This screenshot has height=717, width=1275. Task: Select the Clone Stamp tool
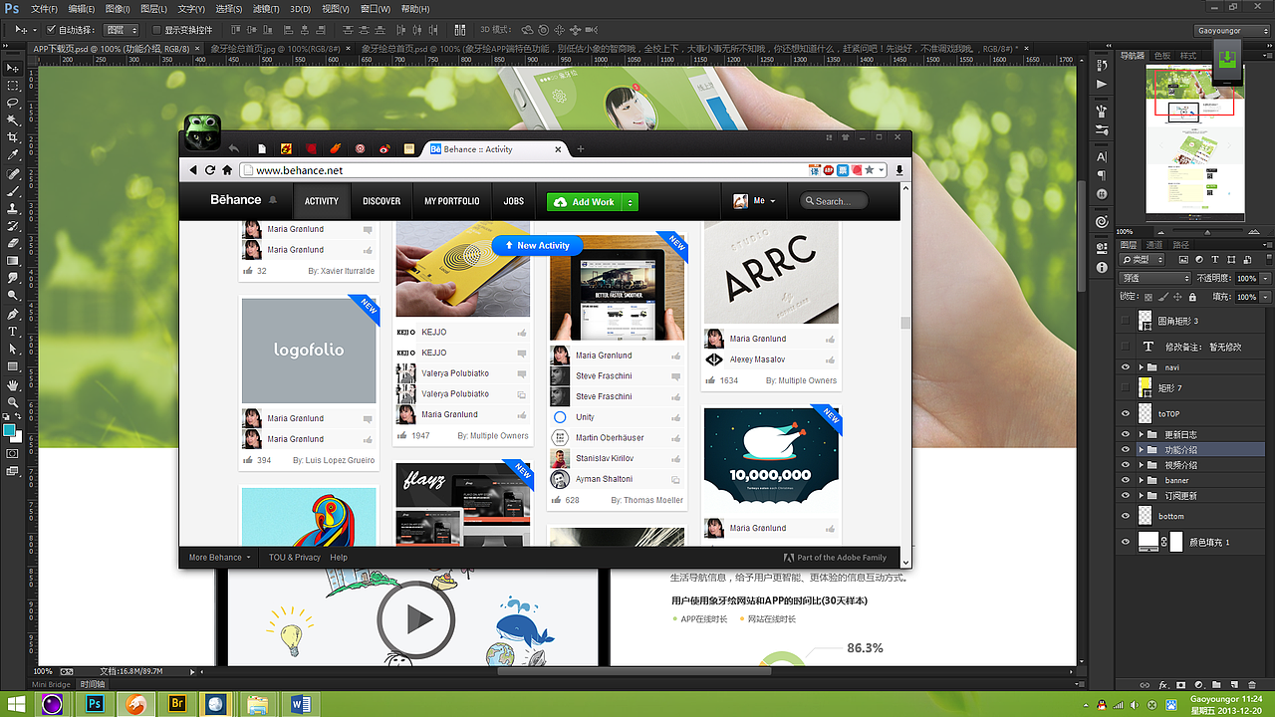click(x=13, y=208)
